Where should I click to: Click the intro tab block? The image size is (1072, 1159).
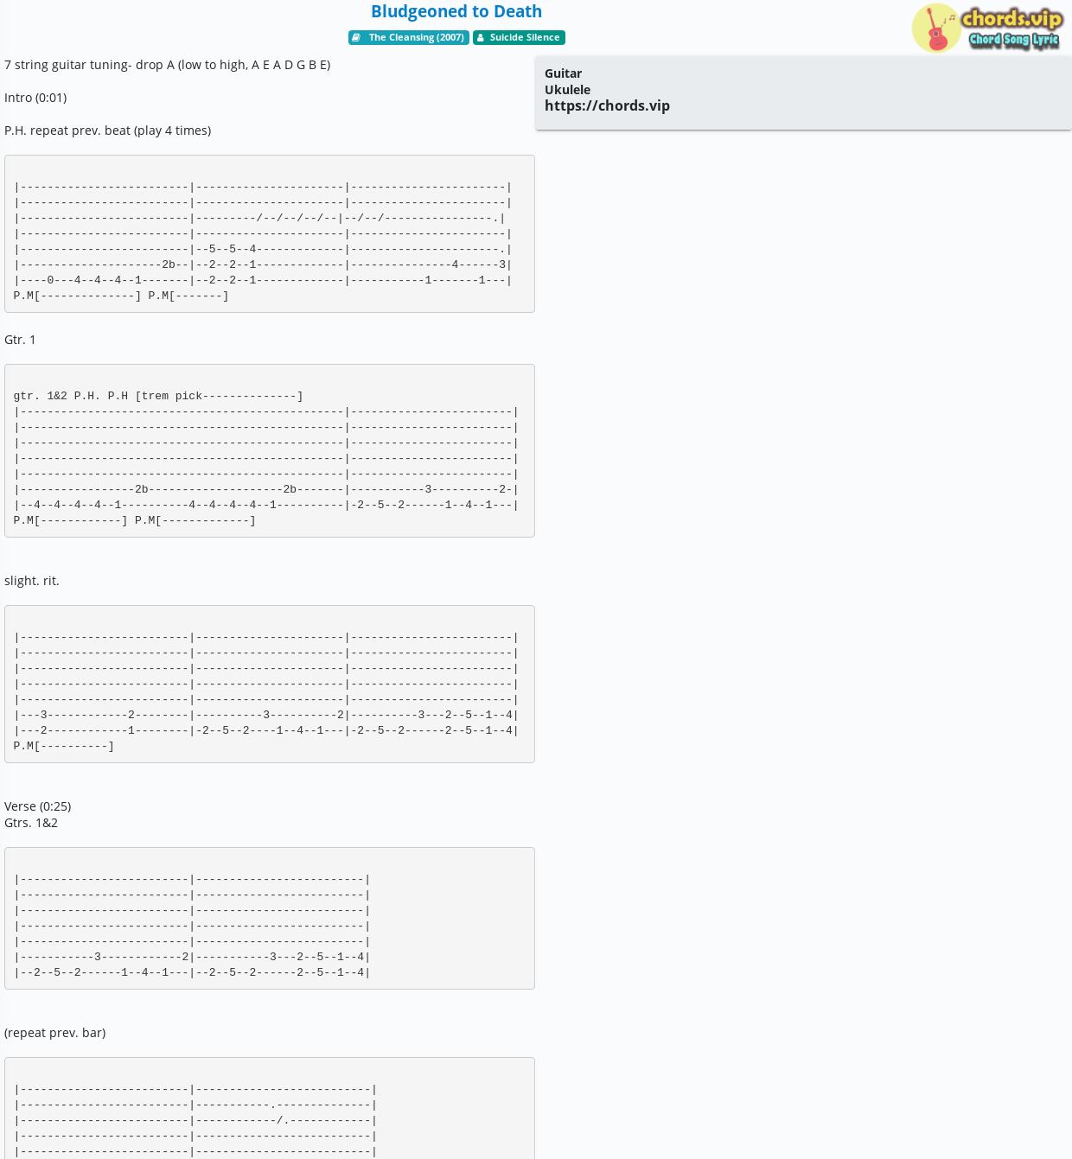[270, 233]
